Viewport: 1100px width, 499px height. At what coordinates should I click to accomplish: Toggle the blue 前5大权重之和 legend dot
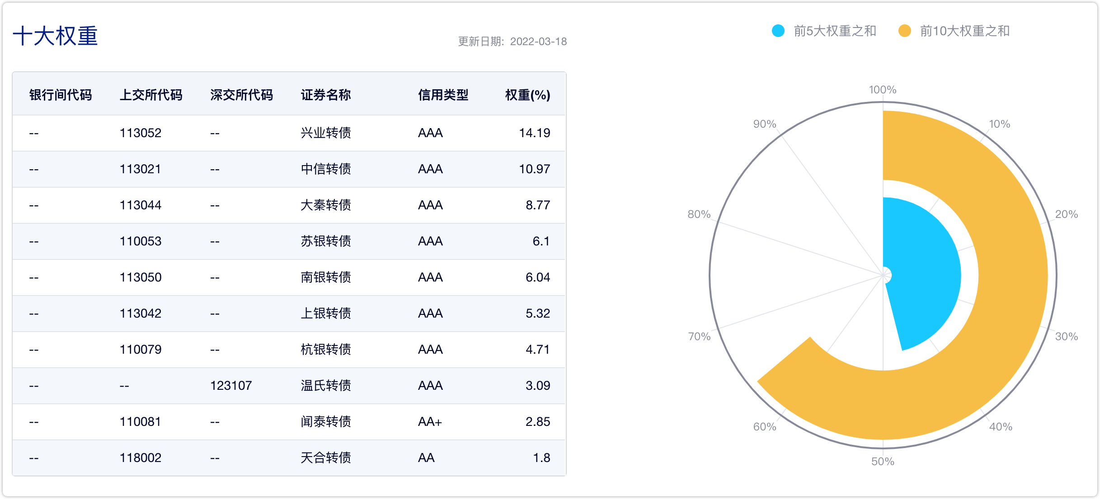tap(778, 31)
